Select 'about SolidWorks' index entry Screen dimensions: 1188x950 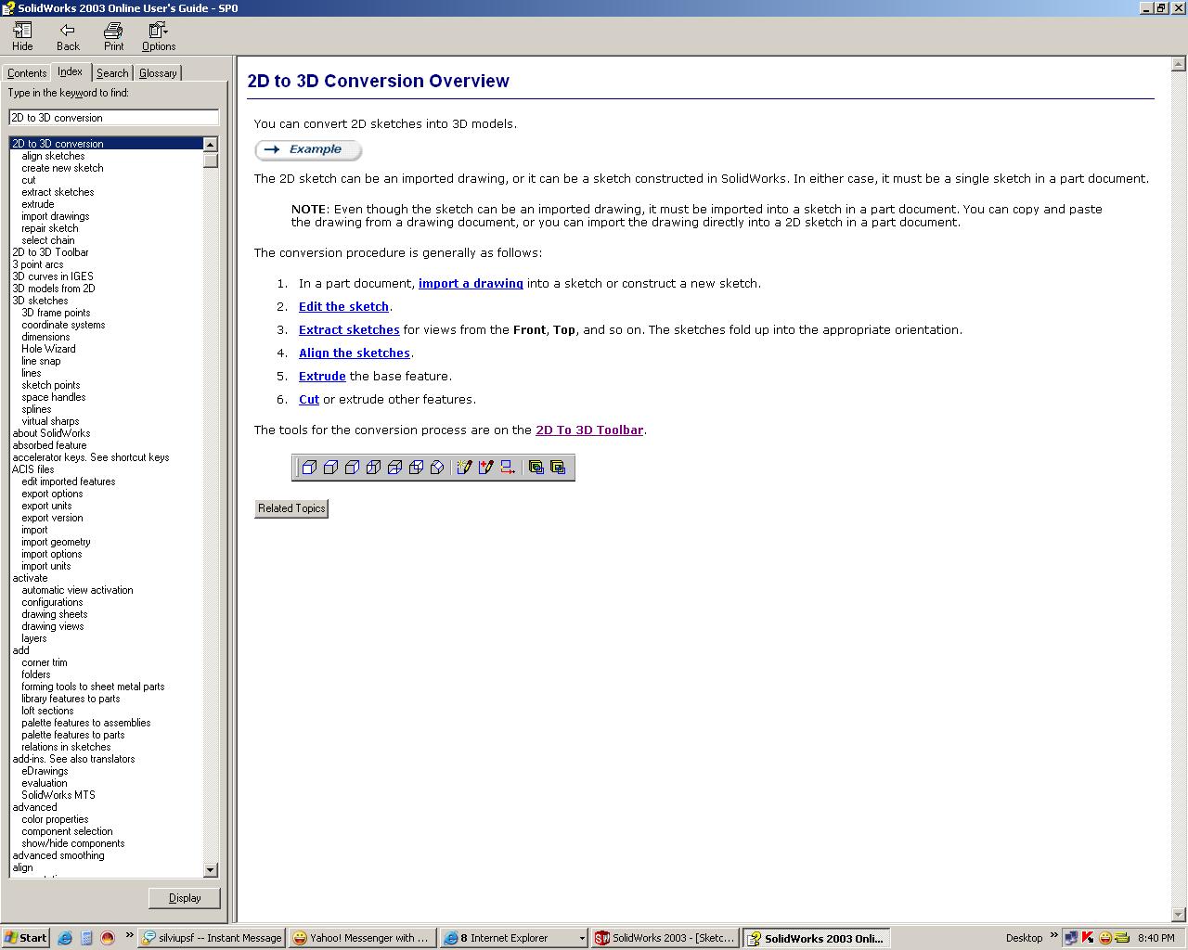[x=51, y=433]
